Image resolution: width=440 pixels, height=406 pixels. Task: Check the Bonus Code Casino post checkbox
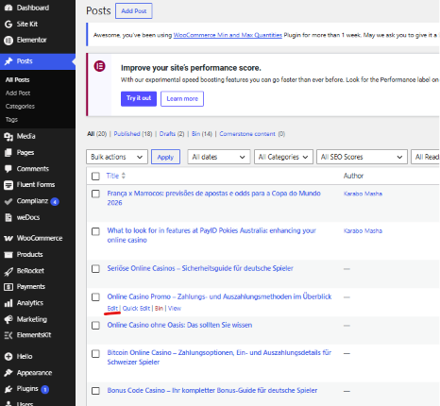[x=95, y=391]
